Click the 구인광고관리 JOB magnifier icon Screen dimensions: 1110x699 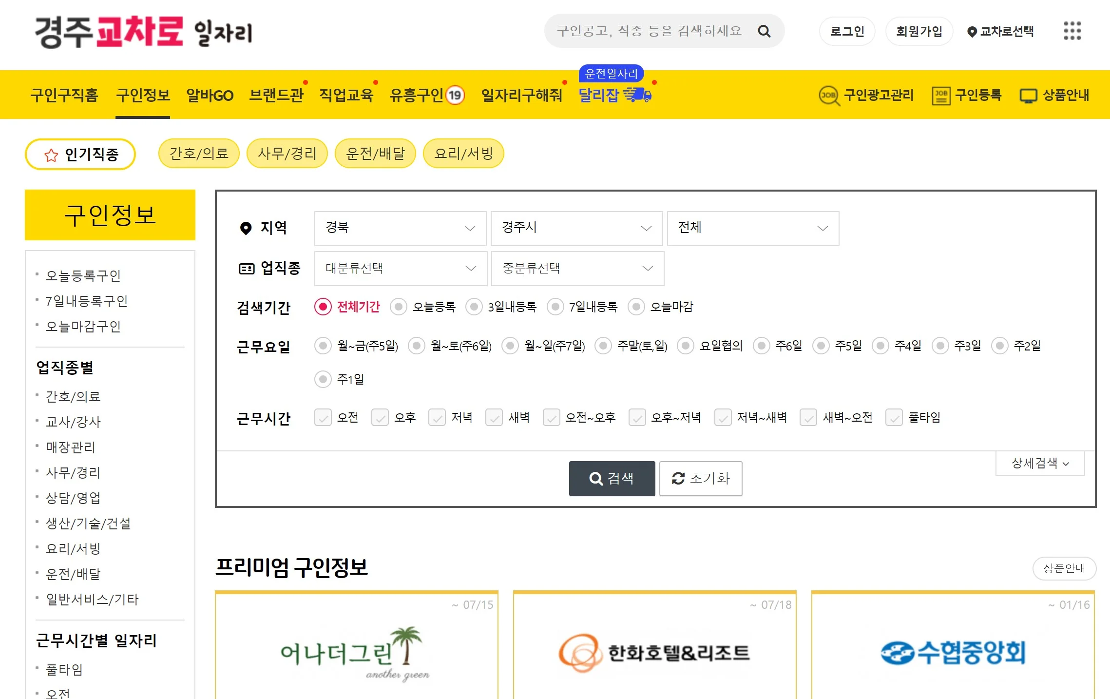click(x=829, y=96)
